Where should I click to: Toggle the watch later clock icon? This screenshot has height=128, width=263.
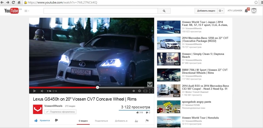click(134, 91)
